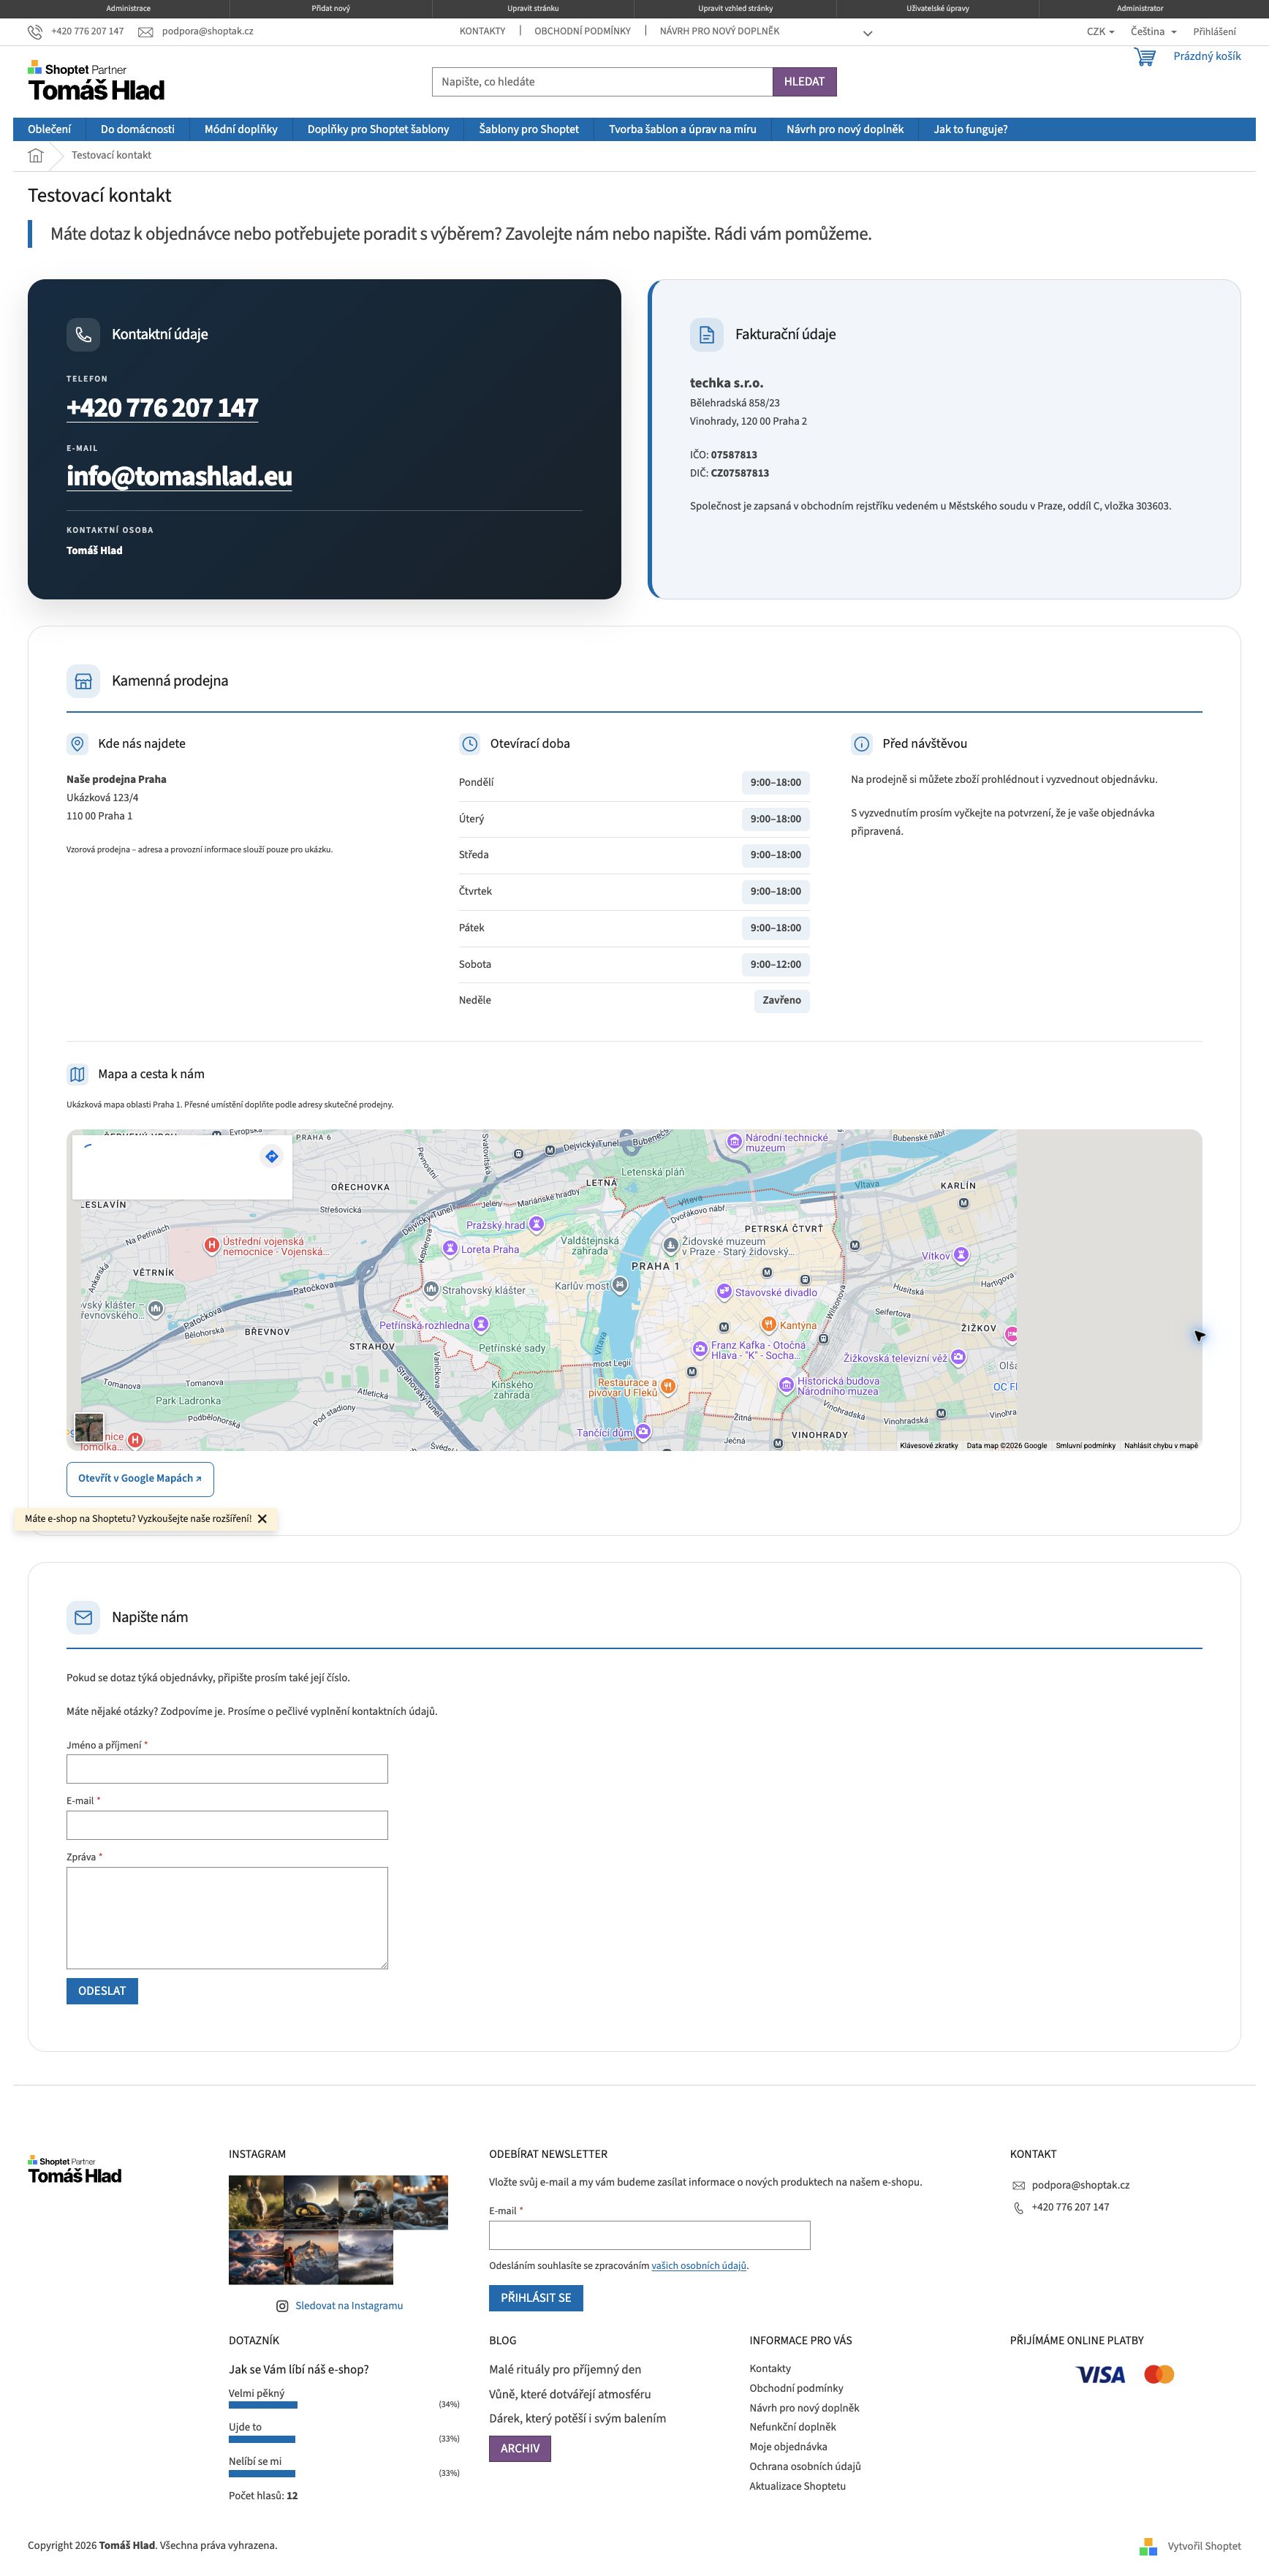Select the Nelíbí se mi poll option
The height and width of the screenshot is (2576, 1269).
[x=255, y=2461]
